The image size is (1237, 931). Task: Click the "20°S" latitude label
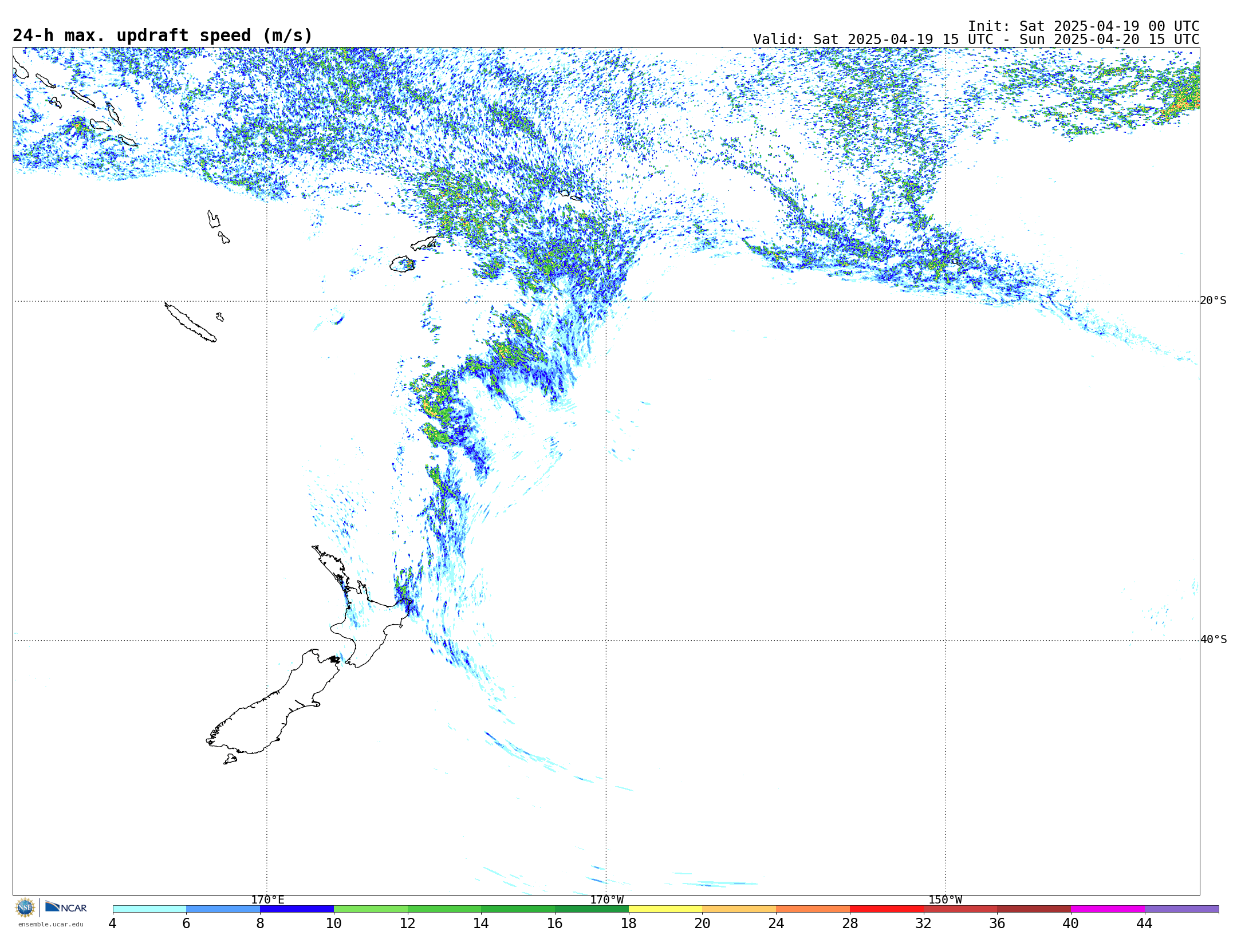click(1214, 301)
